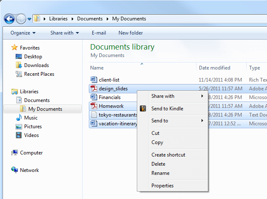267x199 pixels.
Task: Click the Homework PDF icon
Action: (x=93, y=106)
